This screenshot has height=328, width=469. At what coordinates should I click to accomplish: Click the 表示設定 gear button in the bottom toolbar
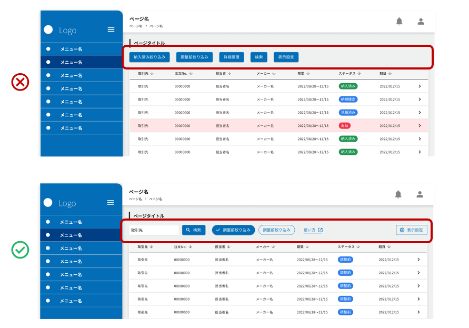point(411,230)
